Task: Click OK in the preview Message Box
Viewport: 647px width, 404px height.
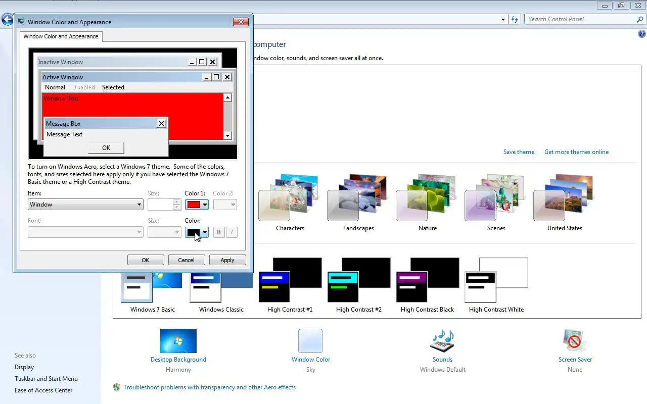Action: [x=106, y=148]
